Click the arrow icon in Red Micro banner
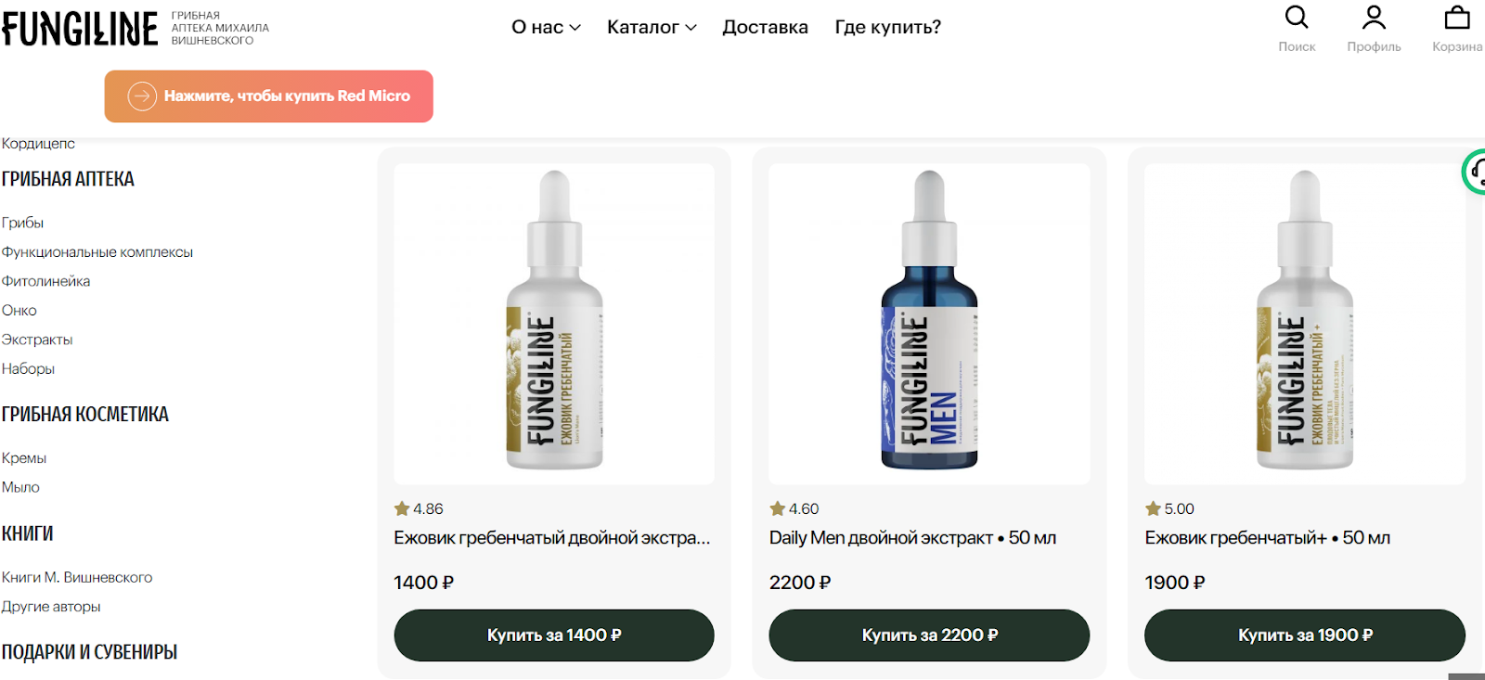The height and width of the screenshot is (680, 1485). pyautogui.click(x=142, y=96)
